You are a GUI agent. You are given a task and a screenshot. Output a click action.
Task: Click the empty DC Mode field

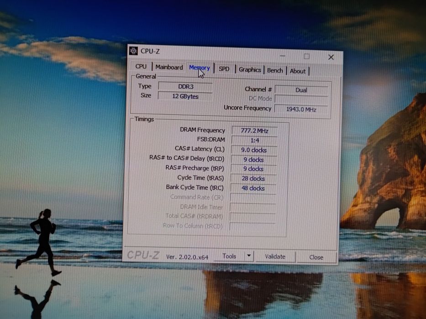coord(301,99)
